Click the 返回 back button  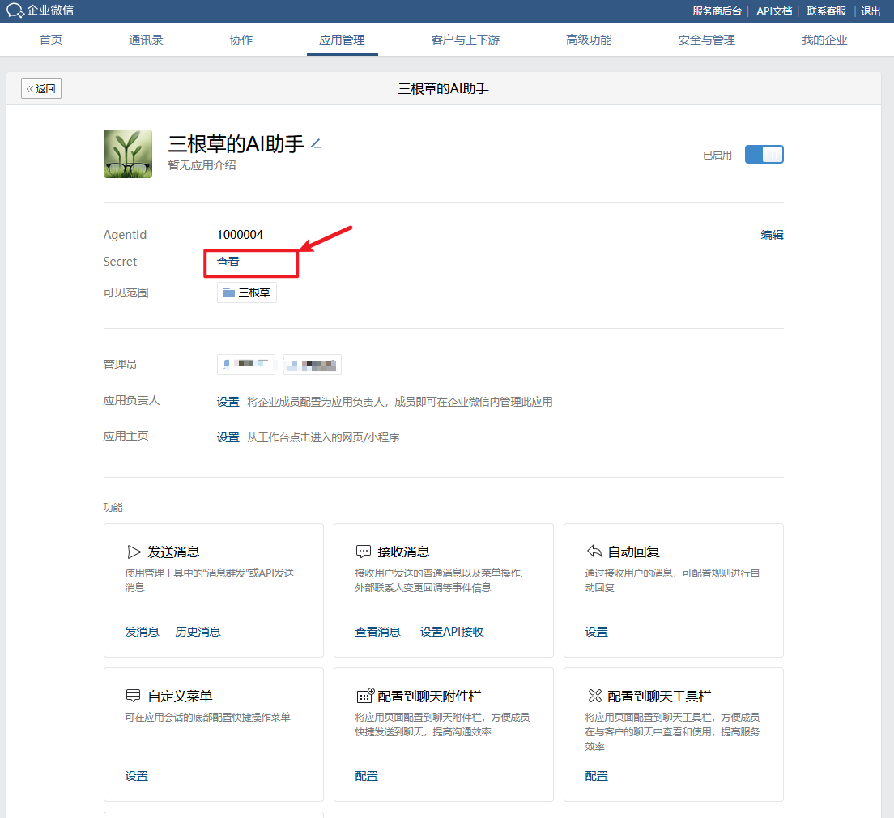[41, 88]
